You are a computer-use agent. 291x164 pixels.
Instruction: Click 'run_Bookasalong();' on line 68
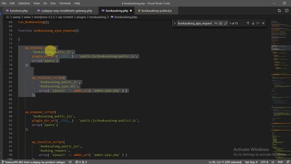(x=34, y=22)
